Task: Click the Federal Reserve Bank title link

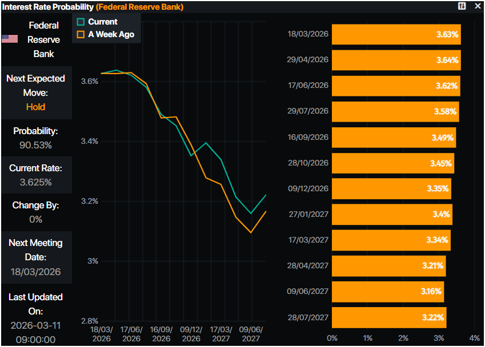Action: pyautogui.click(x=139, y=7)
